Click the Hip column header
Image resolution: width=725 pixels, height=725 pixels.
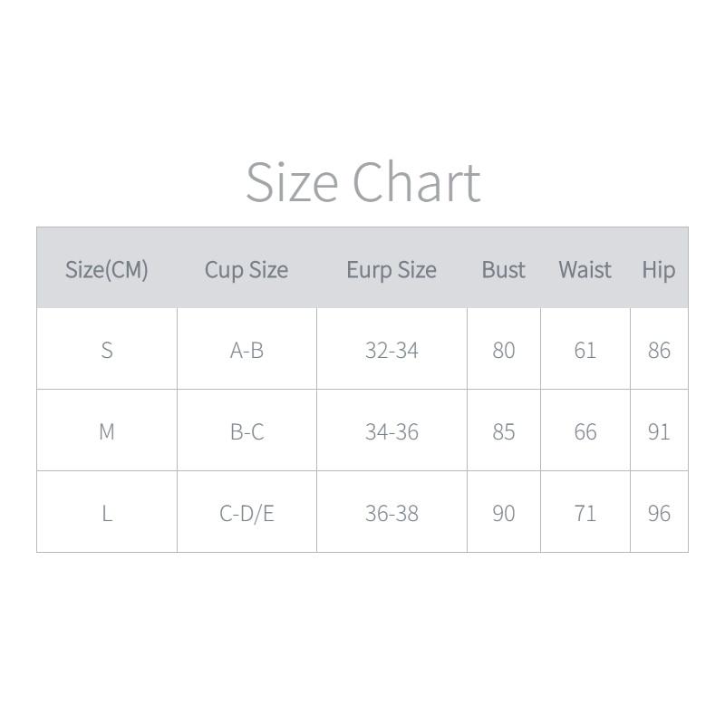[658, 269]
